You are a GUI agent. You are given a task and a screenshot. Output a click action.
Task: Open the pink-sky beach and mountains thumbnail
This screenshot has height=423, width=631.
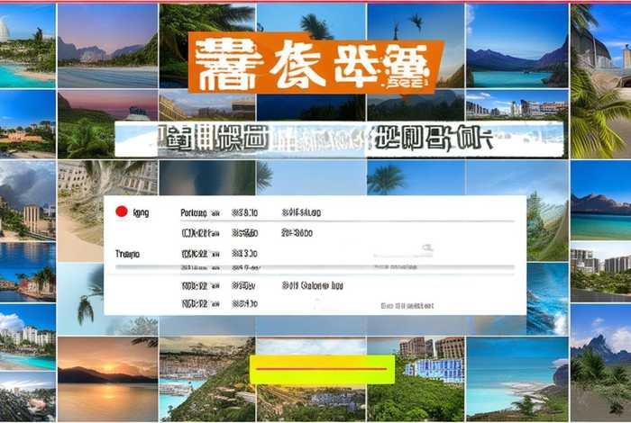[x=107, y=46]
